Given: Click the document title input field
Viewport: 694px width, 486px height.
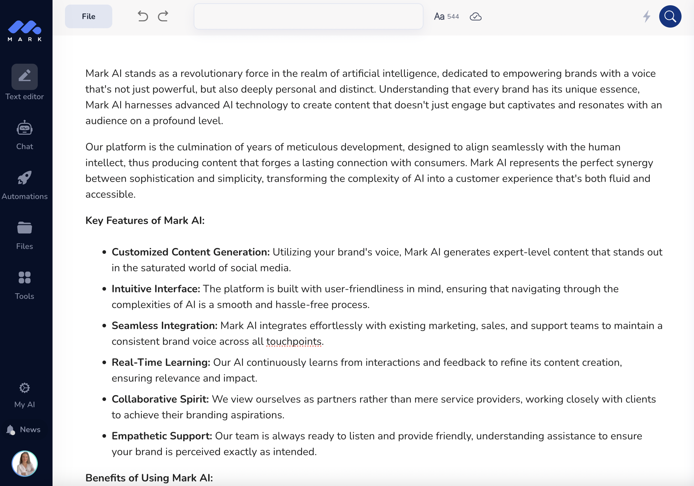Looking at the screenshot, I should tap(308, 16).
